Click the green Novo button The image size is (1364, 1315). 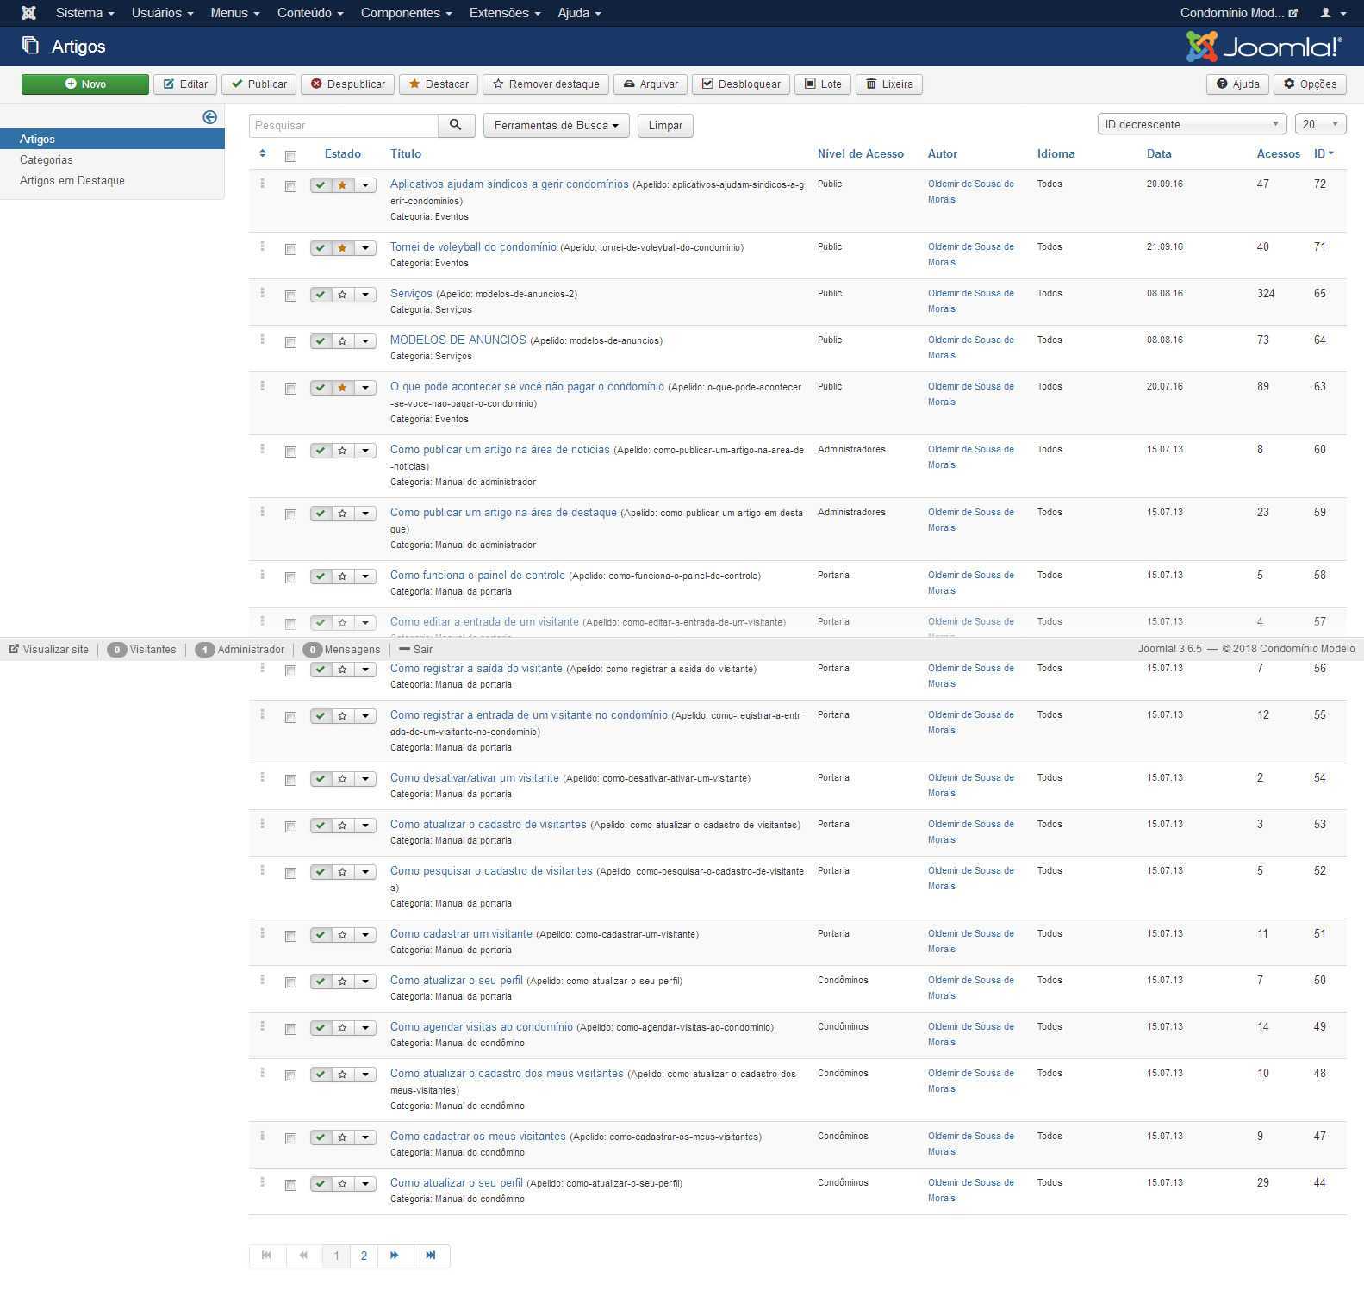[85, 84]
